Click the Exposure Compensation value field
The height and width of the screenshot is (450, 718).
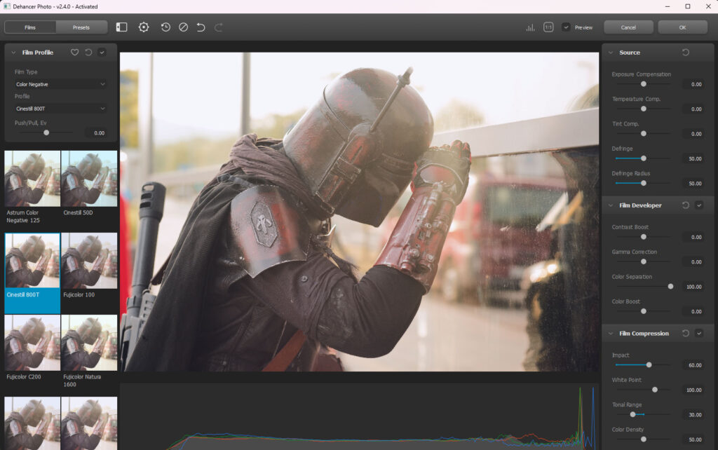point(693,84)
